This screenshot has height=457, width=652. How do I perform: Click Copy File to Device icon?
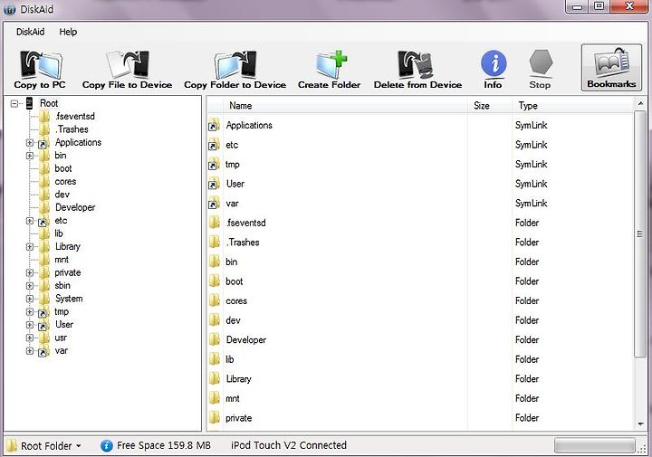(x=128, y=70)
